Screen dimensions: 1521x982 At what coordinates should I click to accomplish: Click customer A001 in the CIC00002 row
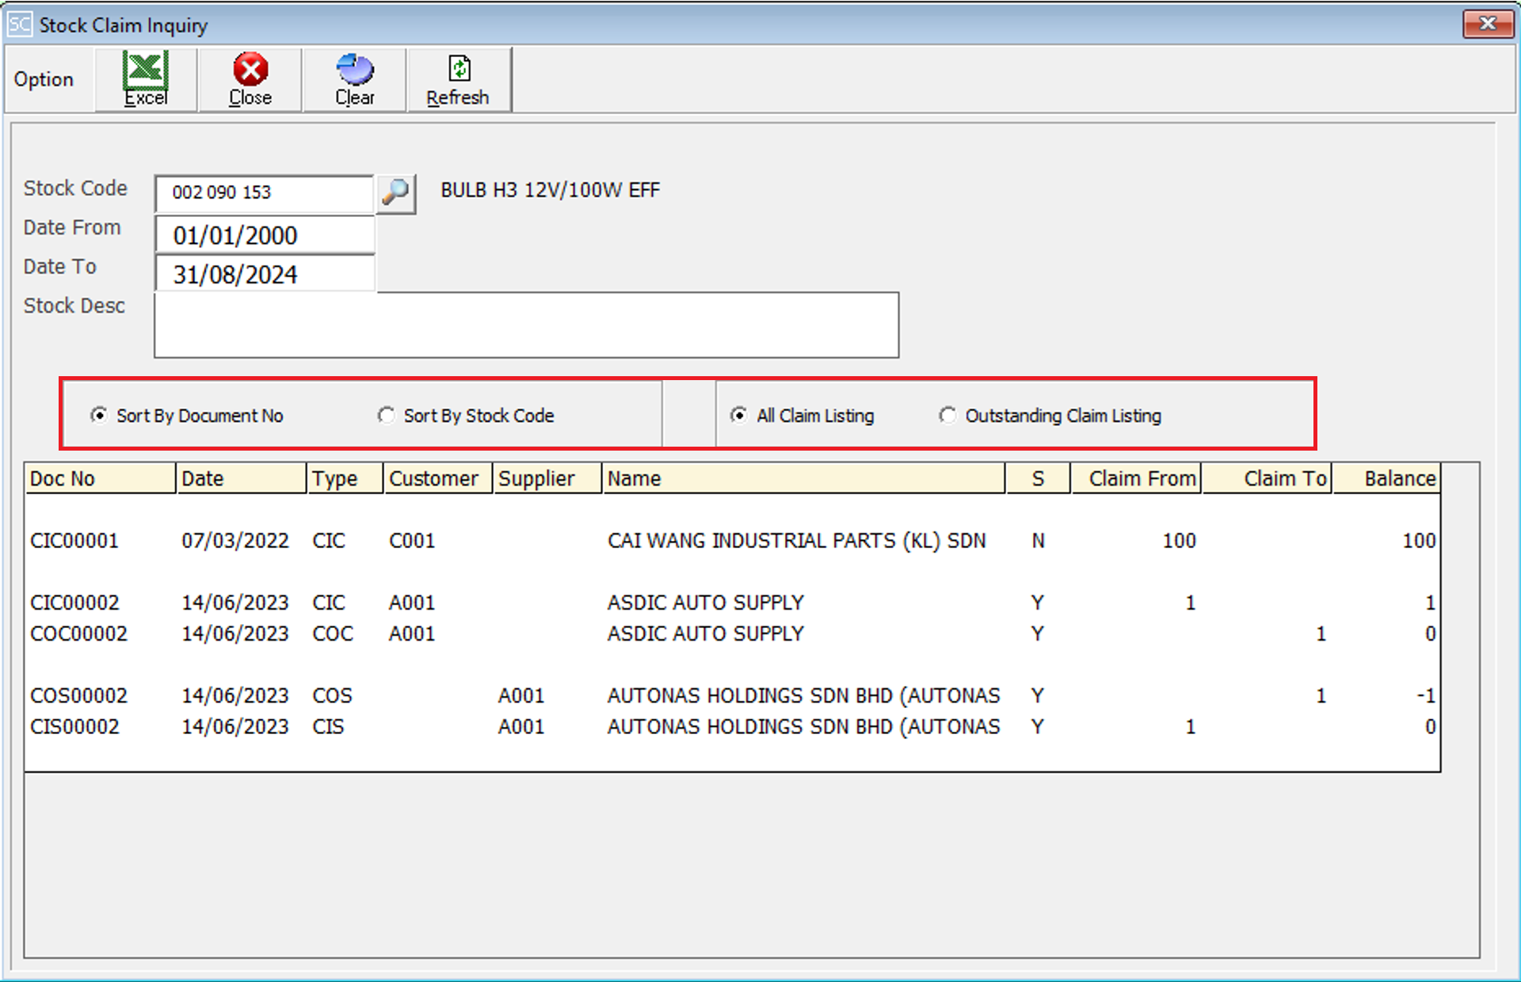point(412,603)
